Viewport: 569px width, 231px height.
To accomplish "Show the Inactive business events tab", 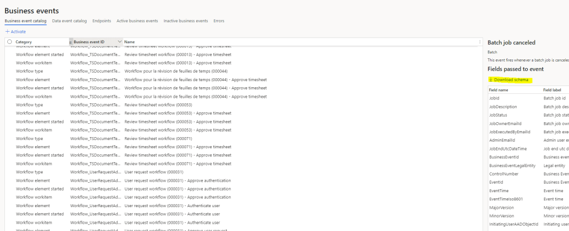I will point(186,21).
